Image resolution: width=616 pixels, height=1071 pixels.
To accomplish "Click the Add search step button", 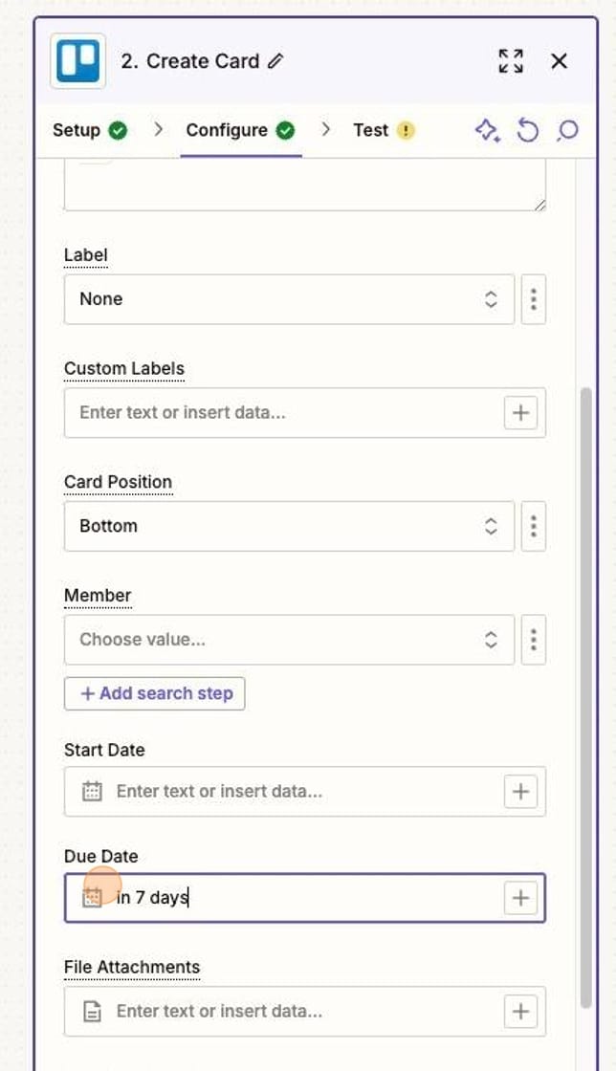I will coord(154,693).
